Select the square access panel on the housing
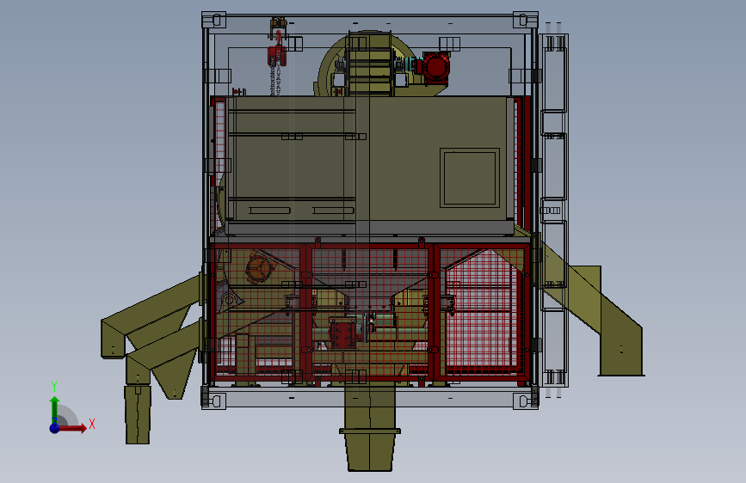 (470, 178)
